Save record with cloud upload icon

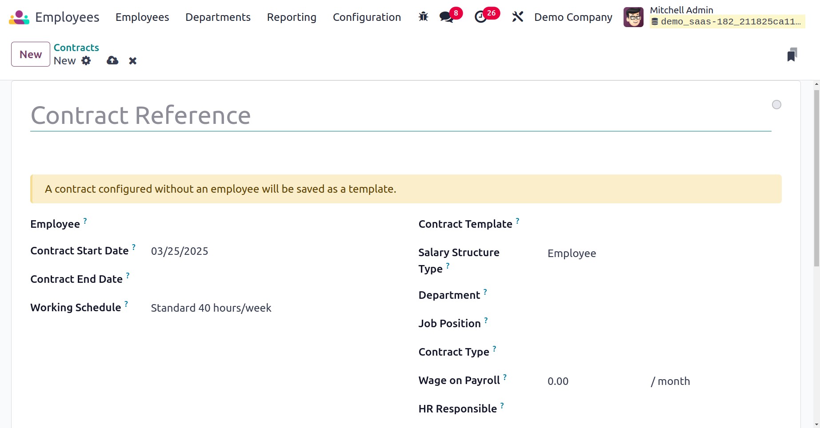pos(112,61)
